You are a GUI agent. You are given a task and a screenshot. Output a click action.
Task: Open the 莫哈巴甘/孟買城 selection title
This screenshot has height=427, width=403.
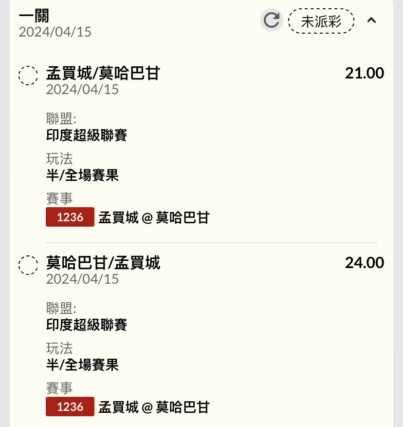103,263
